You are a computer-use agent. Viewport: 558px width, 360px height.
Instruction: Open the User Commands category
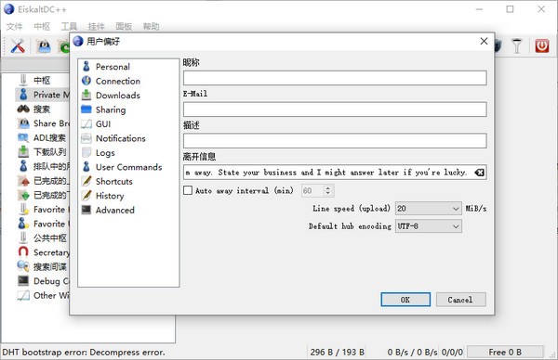[128, 167]
